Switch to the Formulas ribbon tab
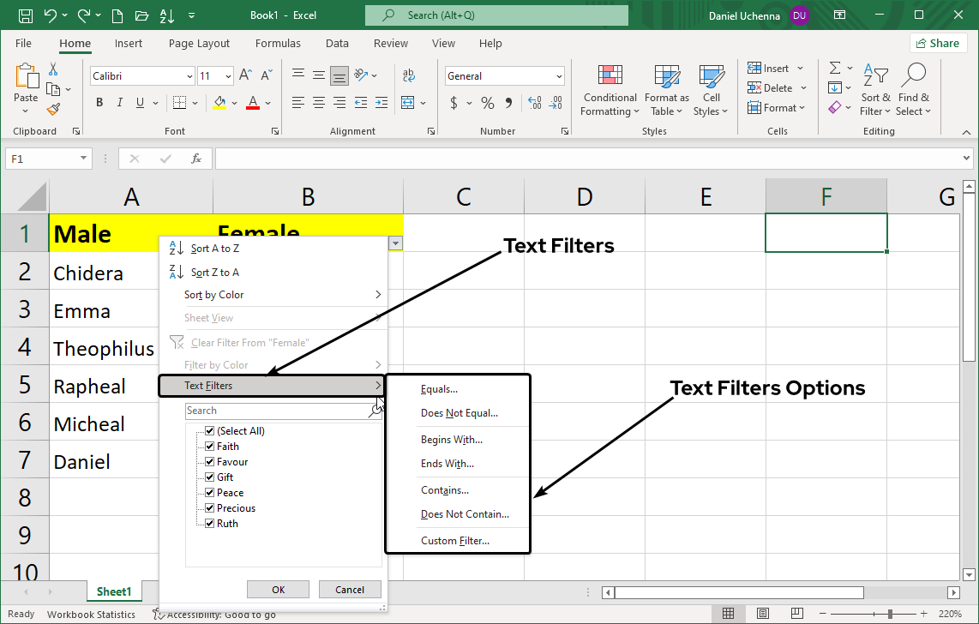The height and width of the screenshot is (624, 979). click(x=278, y=43)
